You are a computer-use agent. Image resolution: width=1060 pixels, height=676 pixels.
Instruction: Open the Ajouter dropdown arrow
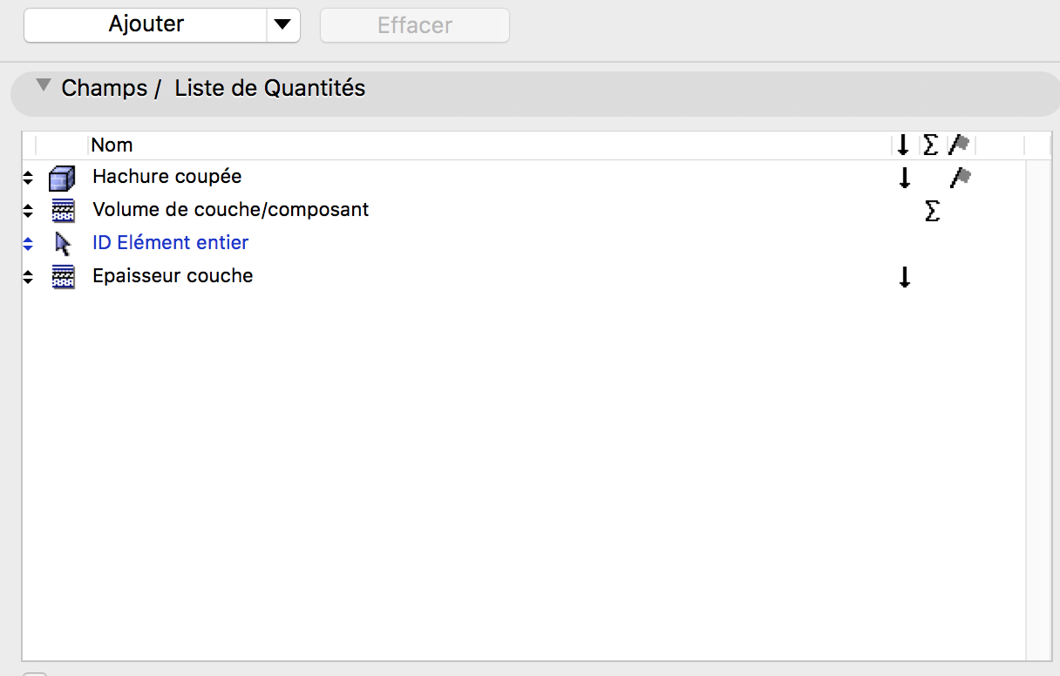(282, 25)
